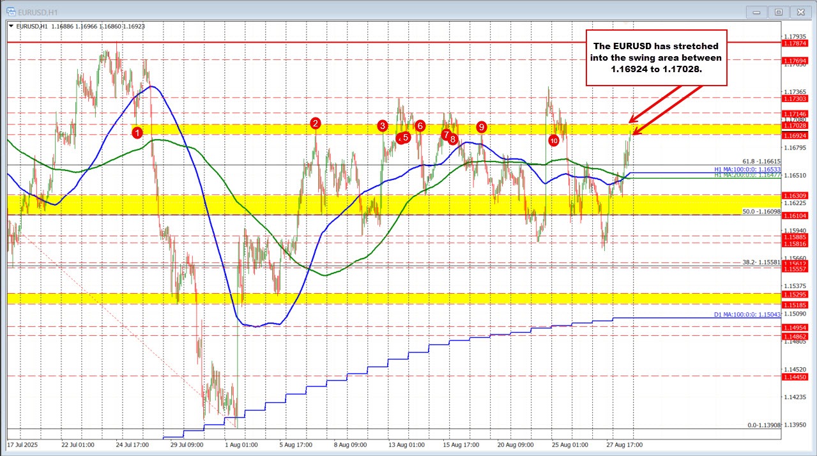Select the 1.14450 price level label

pyautogui.click(x=795, y=377)
